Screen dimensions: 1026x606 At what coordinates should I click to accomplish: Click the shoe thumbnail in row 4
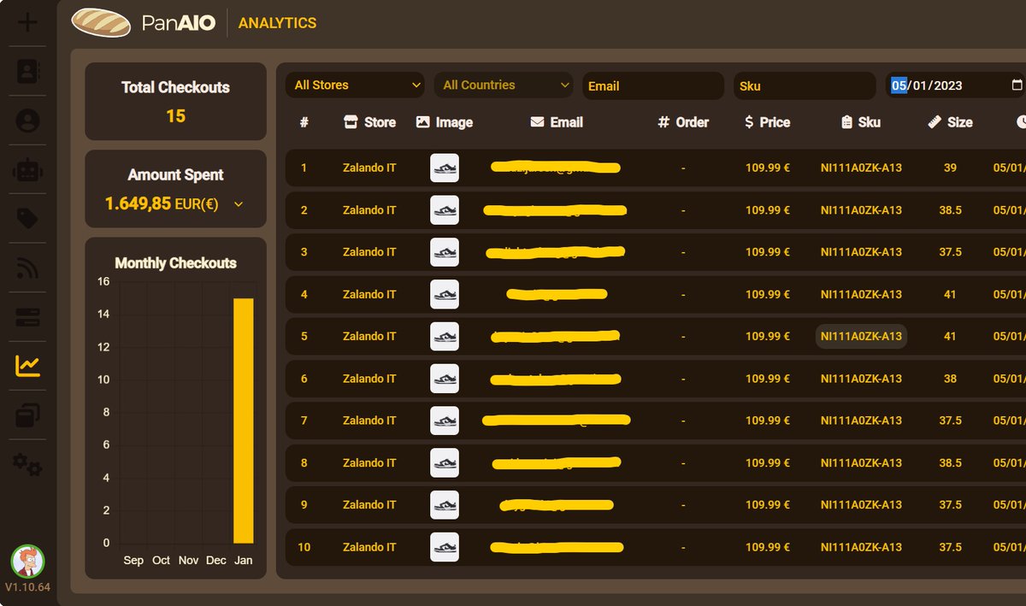445,294
